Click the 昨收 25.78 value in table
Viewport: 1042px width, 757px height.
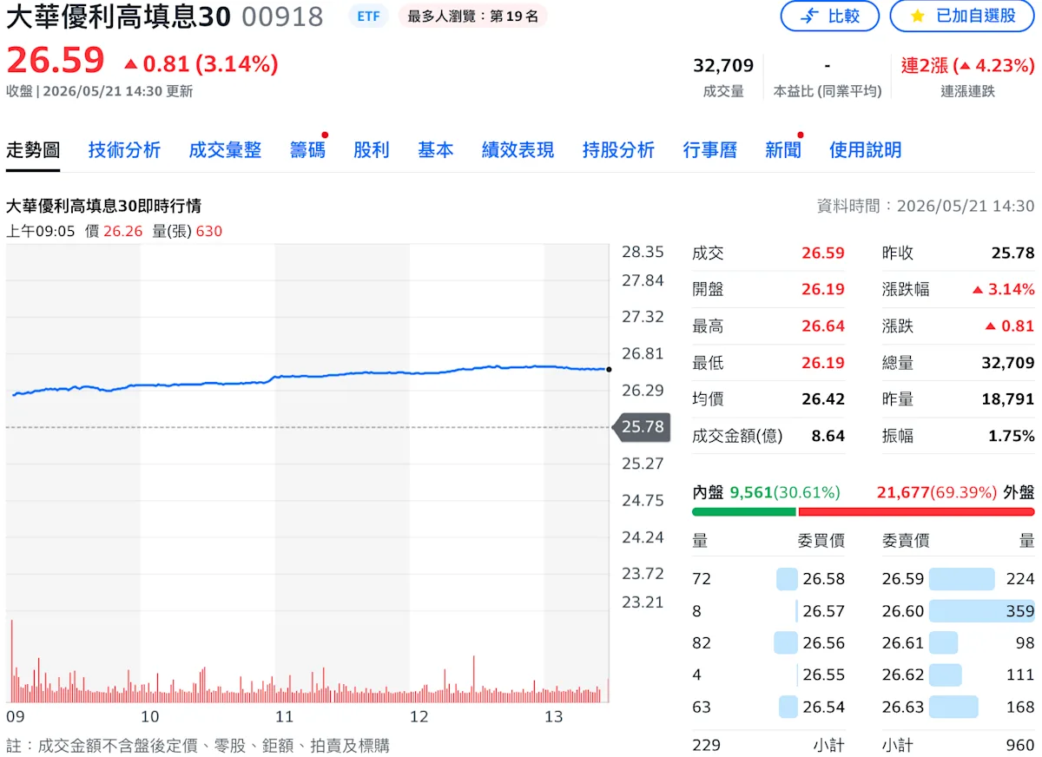(x=1013, y=253)
